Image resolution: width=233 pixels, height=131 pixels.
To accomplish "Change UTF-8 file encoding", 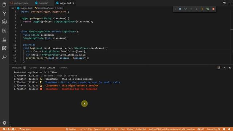I will click(108, 129).
